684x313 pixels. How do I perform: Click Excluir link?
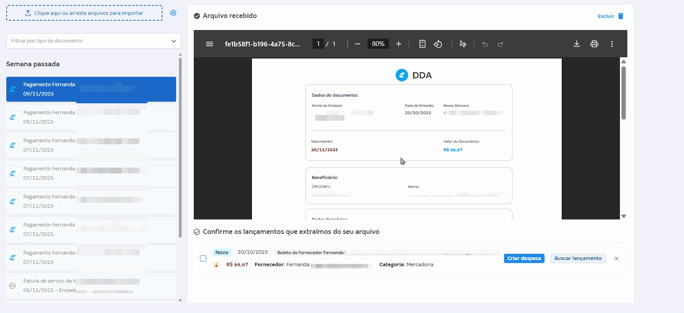[x=606, y=16]
